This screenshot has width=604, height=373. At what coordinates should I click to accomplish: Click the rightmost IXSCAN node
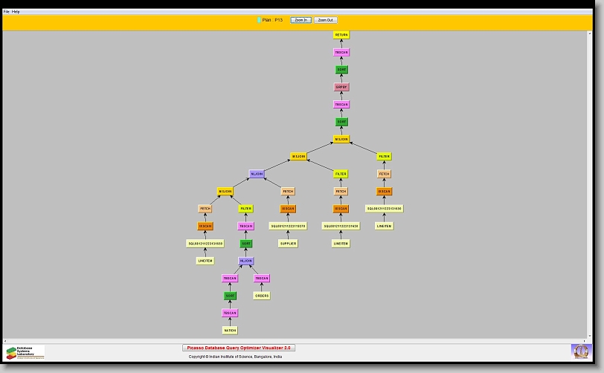click(x=384, y=192)
